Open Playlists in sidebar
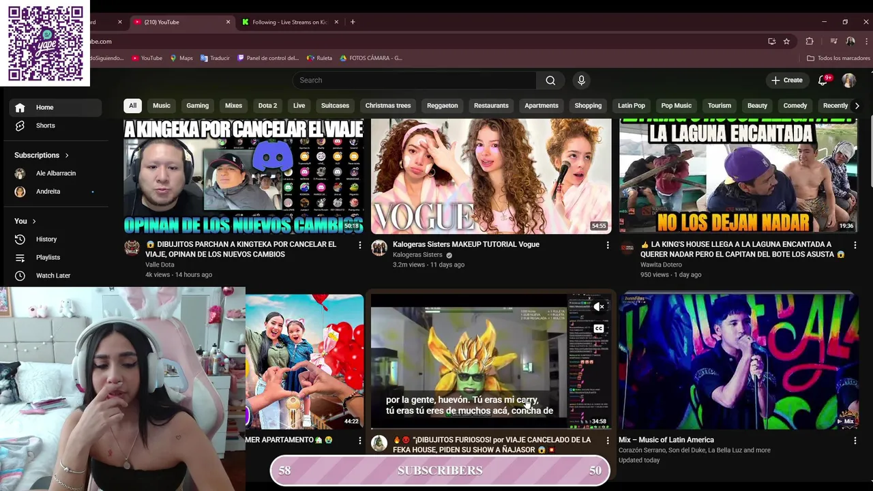This screenshot has height=491, width=873. click(x=55, y=257)
